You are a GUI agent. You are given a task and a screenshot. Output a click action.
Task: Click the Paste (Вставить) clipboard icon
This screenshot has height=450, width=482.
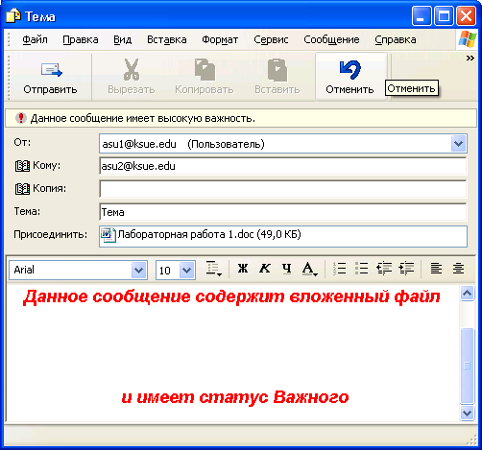277,69
